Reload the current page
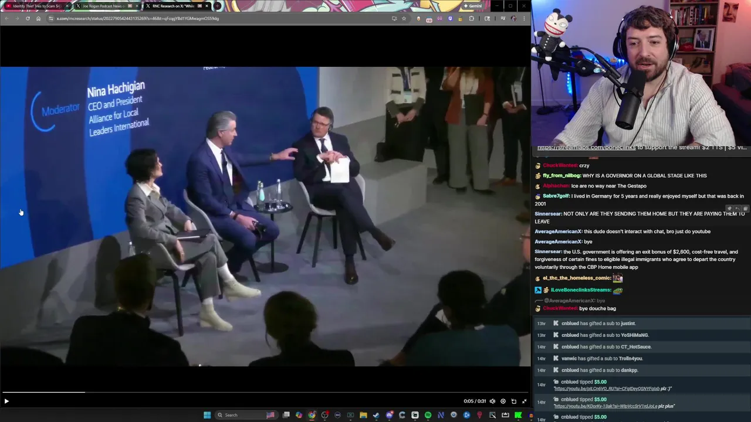Image resolution: width=751 pixels, height=422 pixels. (x=28, y=18)
